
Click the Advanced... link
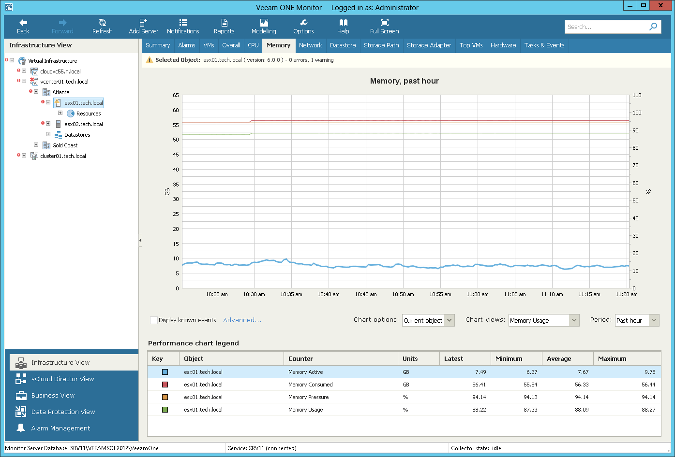(242, 320)
